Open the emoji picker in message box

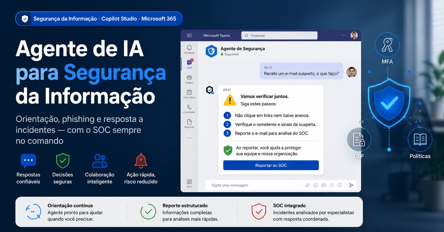315,185
